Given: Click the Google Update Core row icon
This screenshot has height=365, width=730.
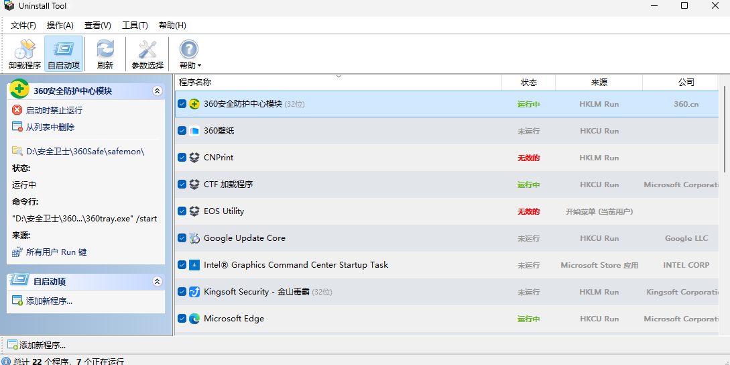Looking at the screenshot, I should tap(194, 238).
